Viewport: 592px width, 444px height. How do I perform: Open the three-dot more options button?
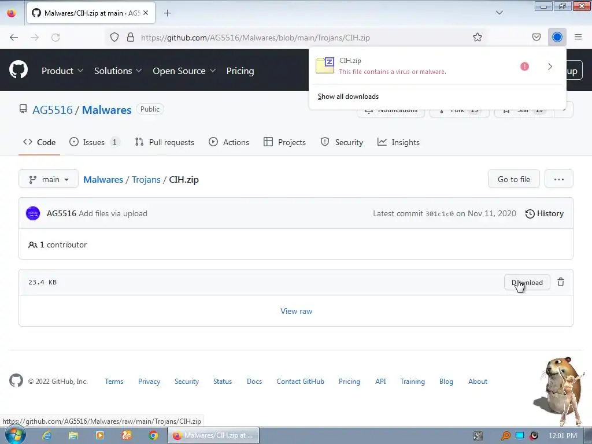(559, 179)
